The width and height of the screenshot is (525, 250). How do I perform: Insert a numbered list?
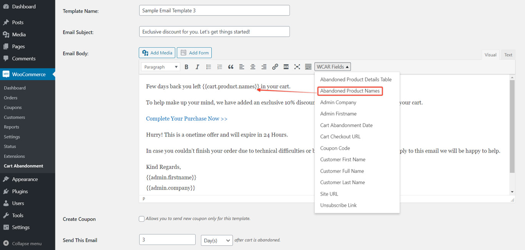(220, 67)
